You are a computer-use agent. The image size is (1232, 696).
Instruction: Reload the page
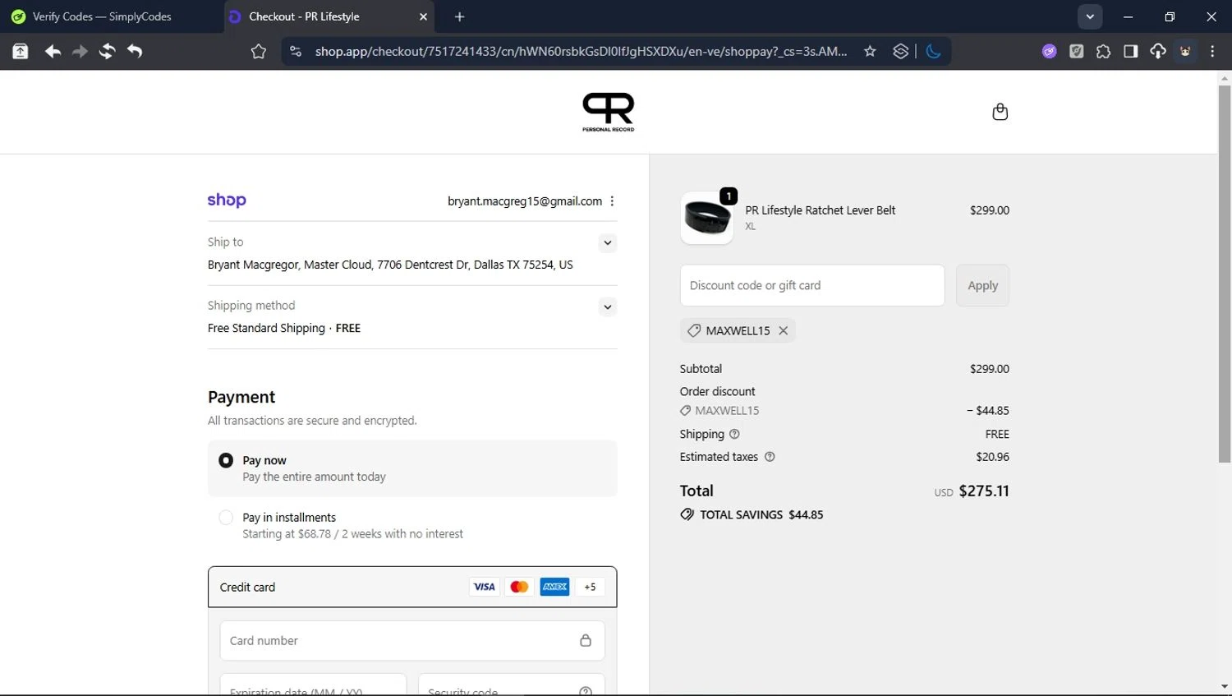(107, 51)
